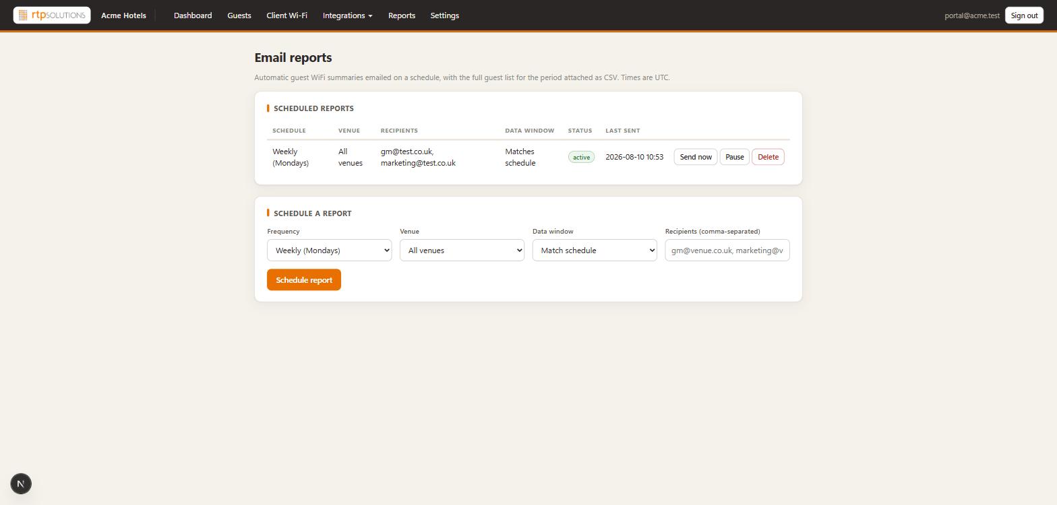This screenshot has height=505, width=1057.
Task: Open the Dashboard page
Action: coord(193,15)
